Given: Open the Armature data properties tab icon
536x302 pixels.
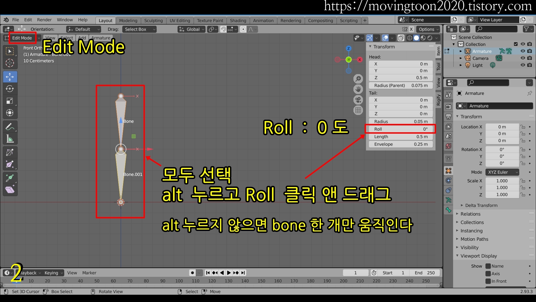Looking at the screenshot, I should [x=448, y=200].
